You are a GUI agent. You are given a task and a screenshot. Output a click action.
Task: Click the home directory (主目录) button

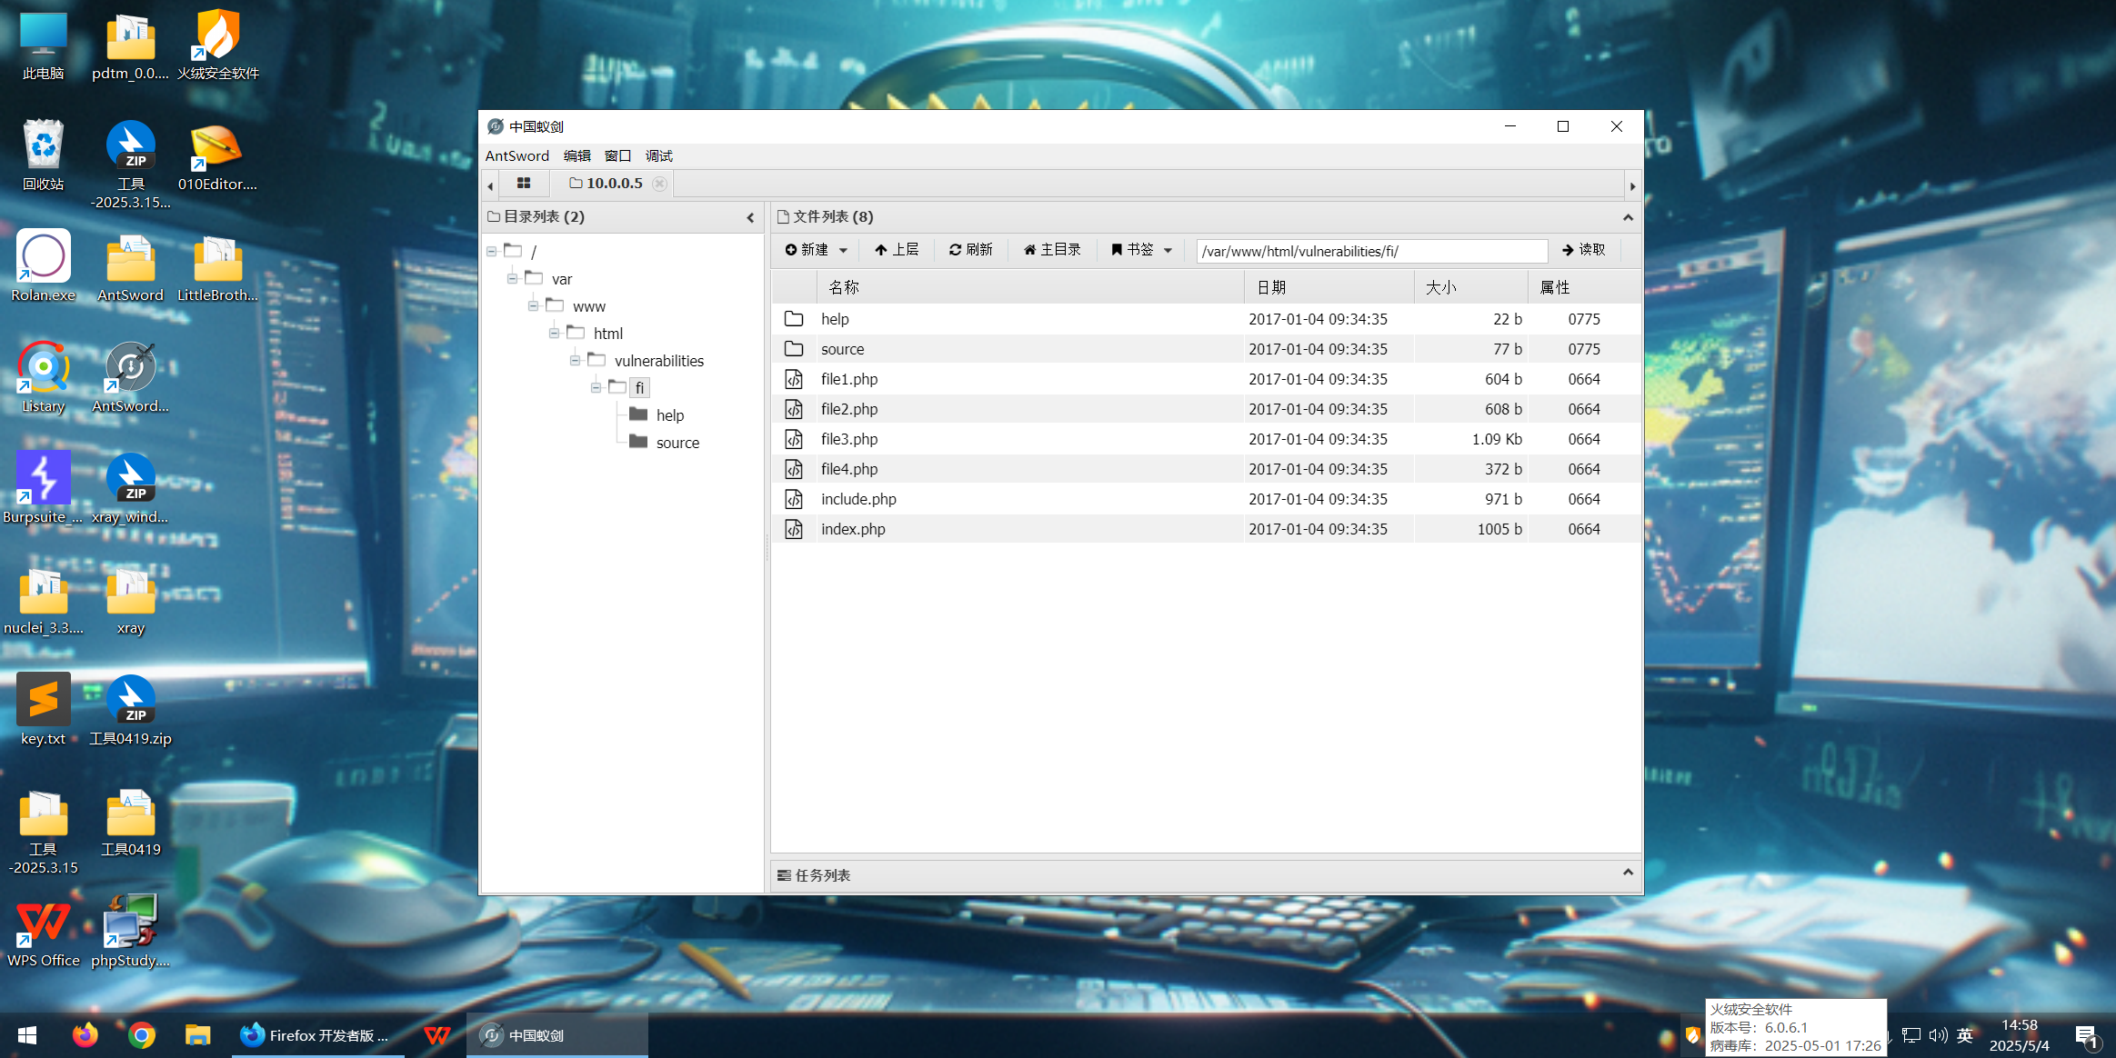(1052, 250)
